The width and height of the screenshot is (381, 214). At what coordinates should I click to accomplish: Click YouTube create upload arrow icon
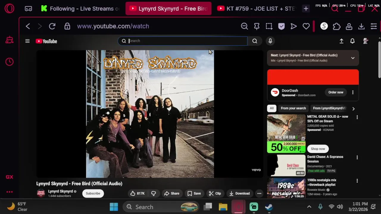pos(341,41)
